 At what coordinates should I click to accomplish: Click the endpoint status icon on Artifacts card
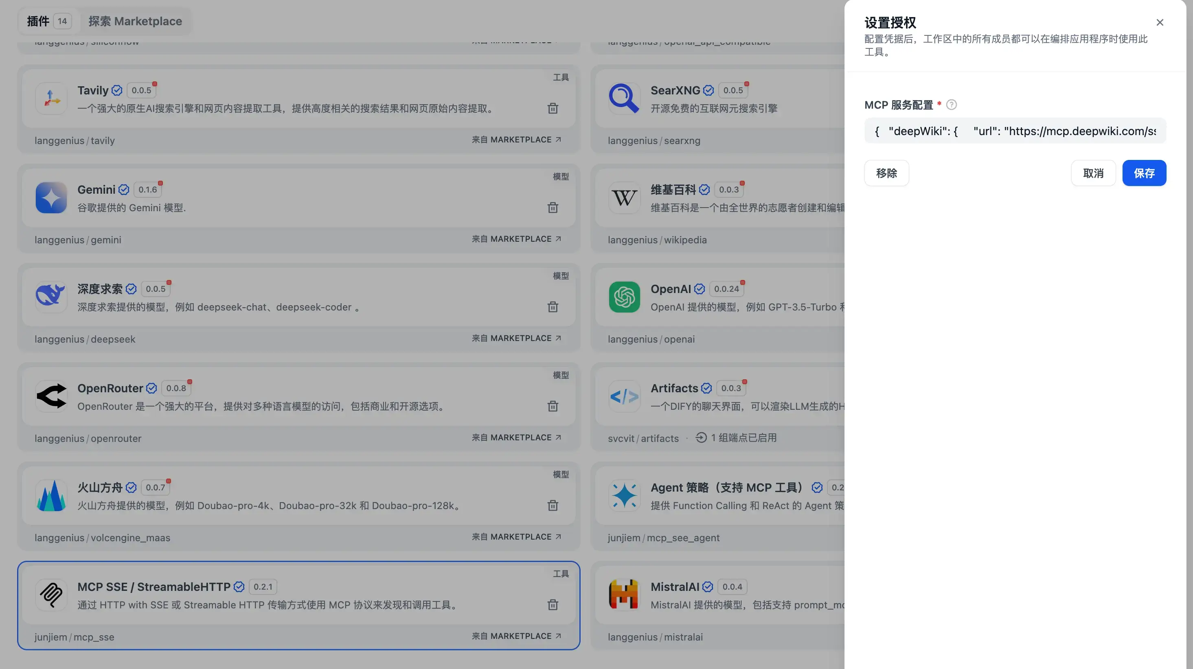click(x=700, y=437)
